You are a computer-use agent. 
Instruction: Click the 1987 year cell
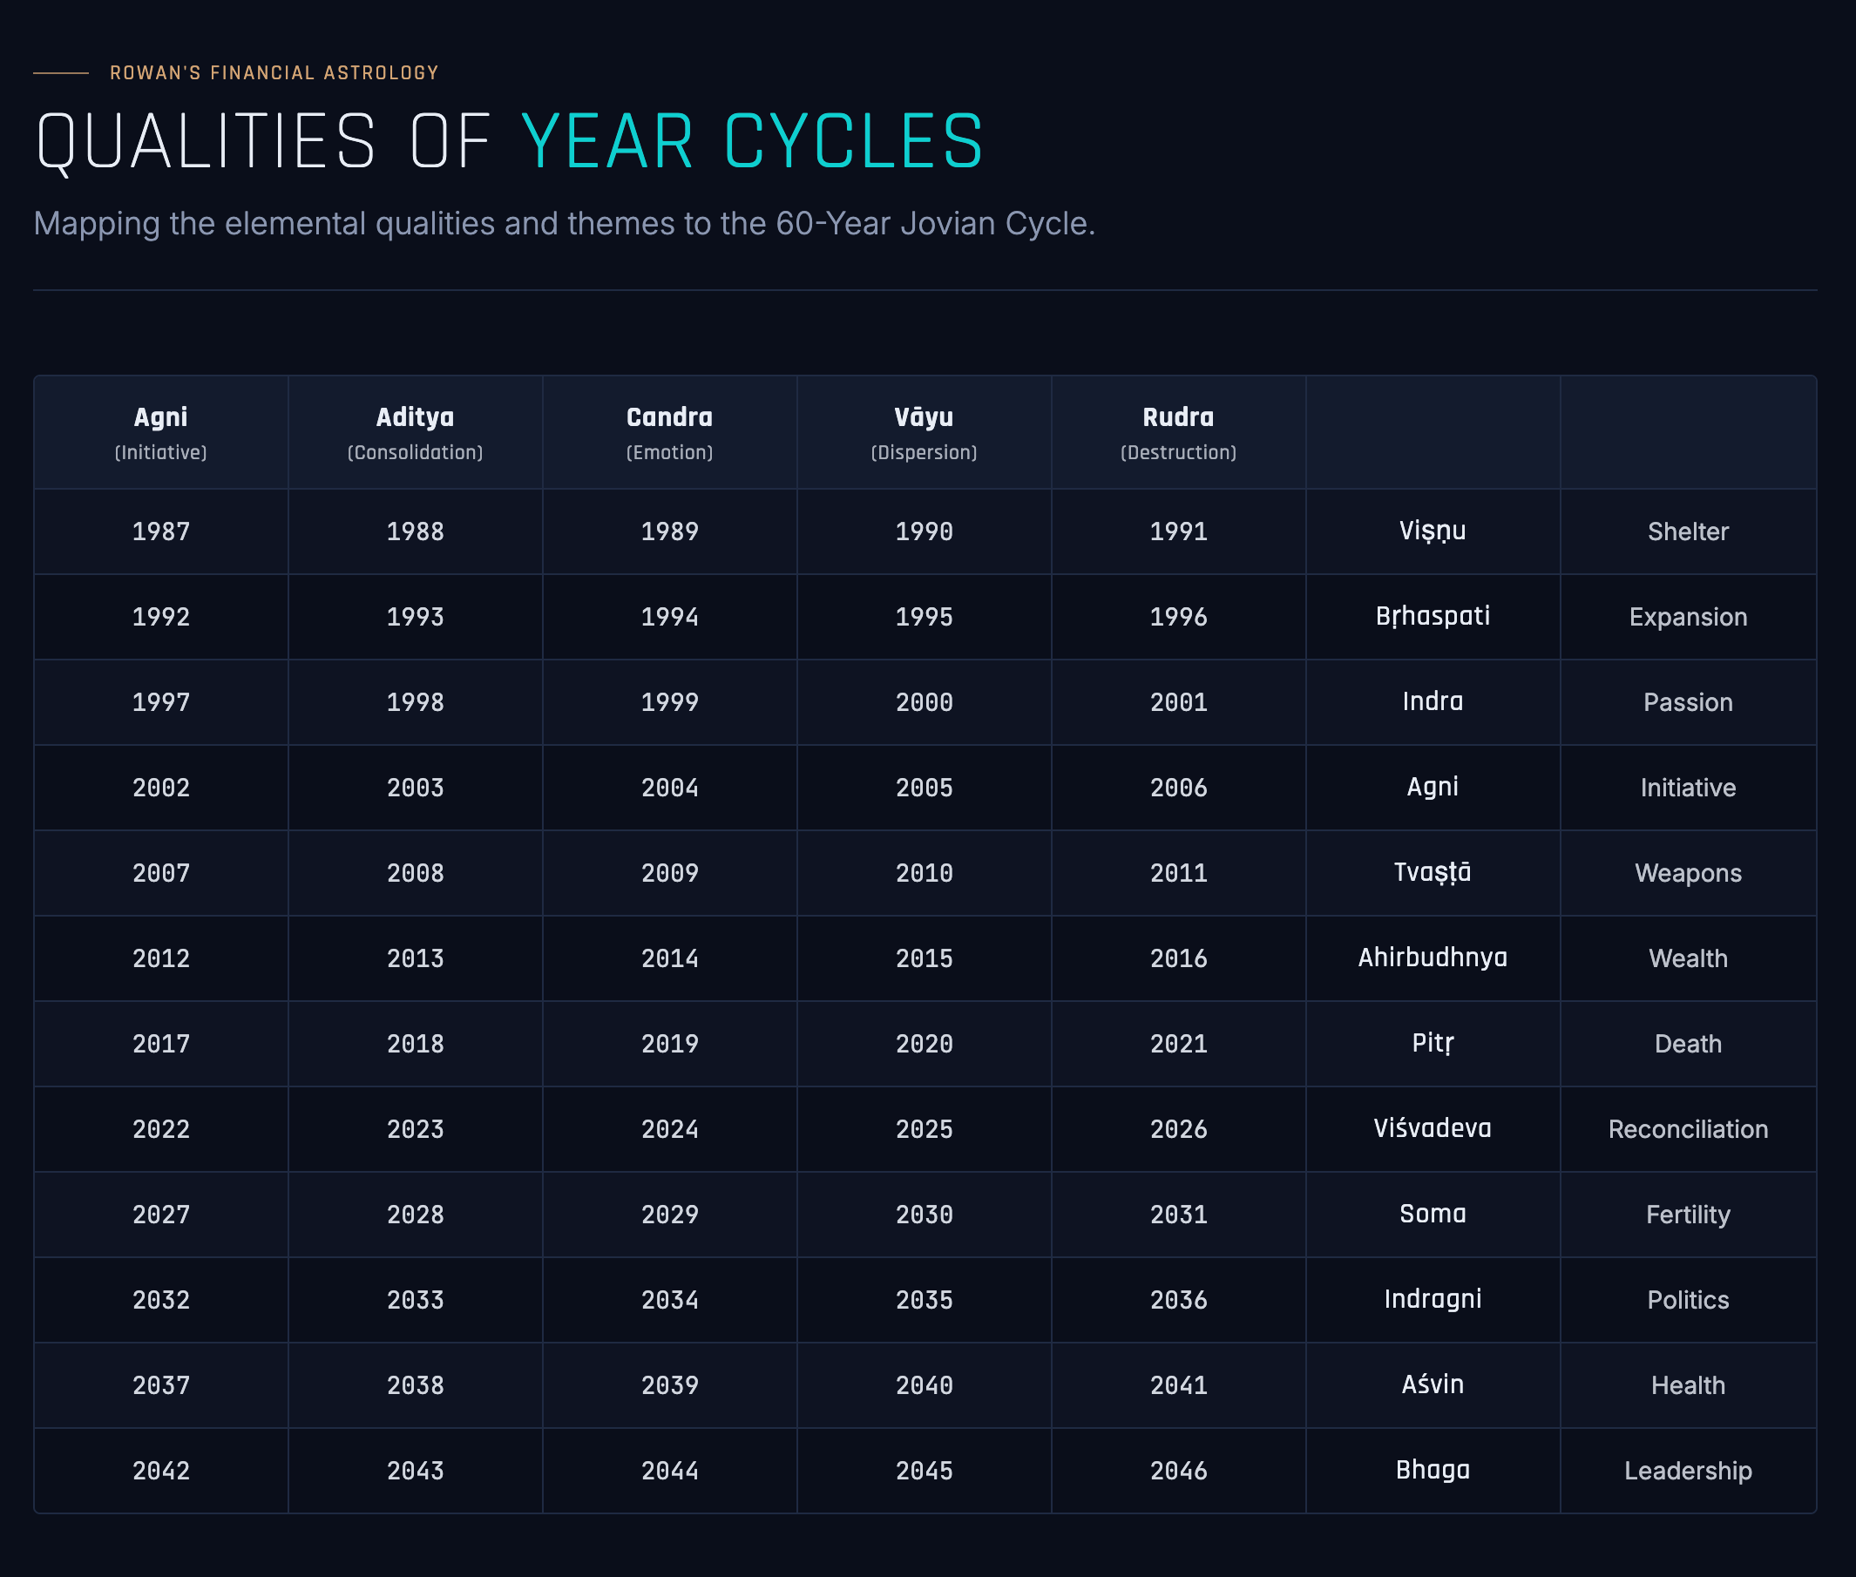(x=161, y=532)
